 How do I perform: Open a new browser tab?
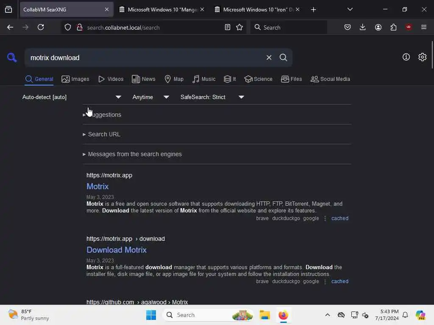pos(313,10)
